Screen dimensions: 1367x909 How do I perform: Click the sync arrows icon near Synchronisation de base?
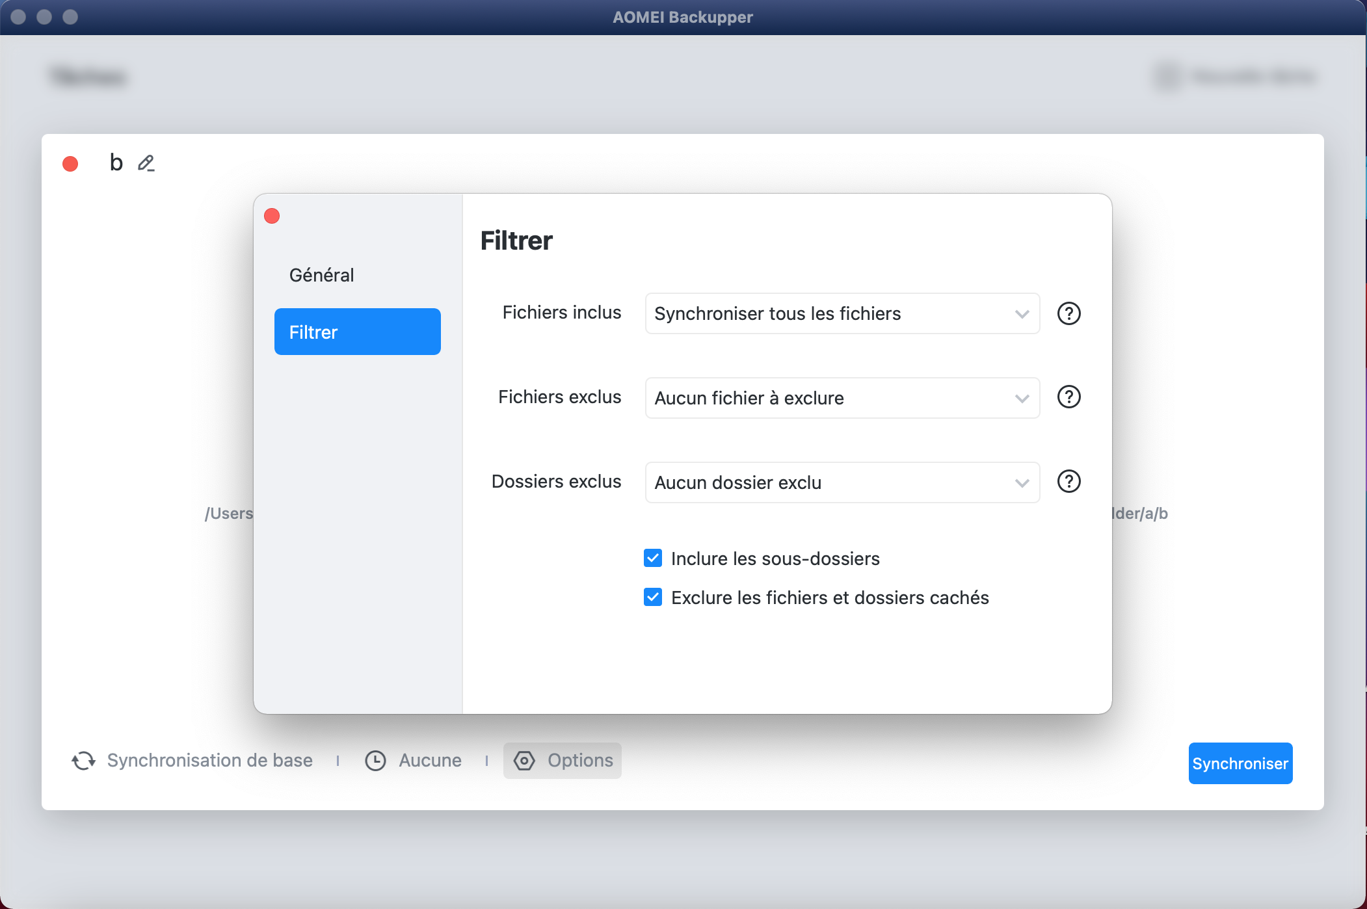[x=83, y=760]
